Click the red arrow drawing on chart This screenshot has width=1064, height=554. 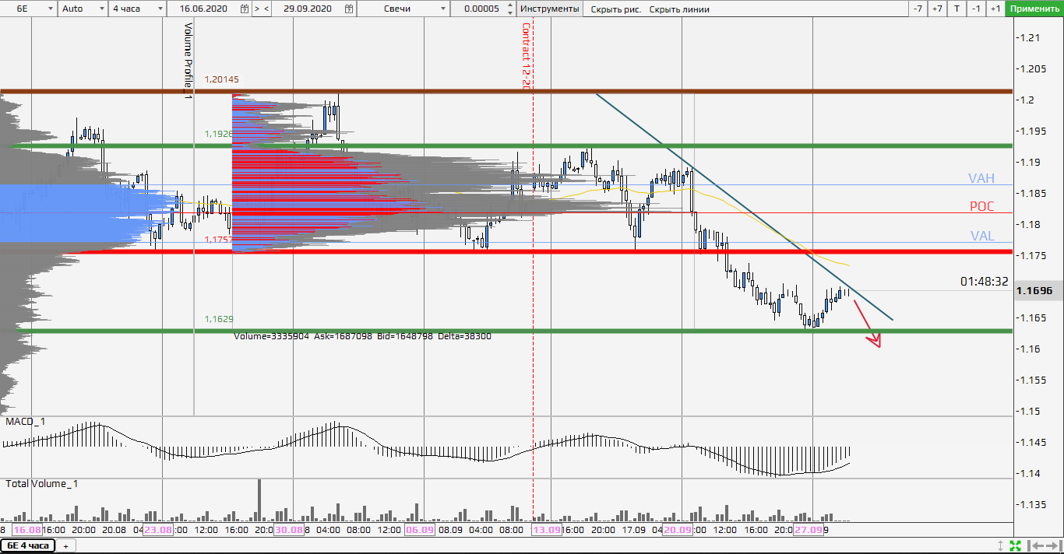[867, 324]
